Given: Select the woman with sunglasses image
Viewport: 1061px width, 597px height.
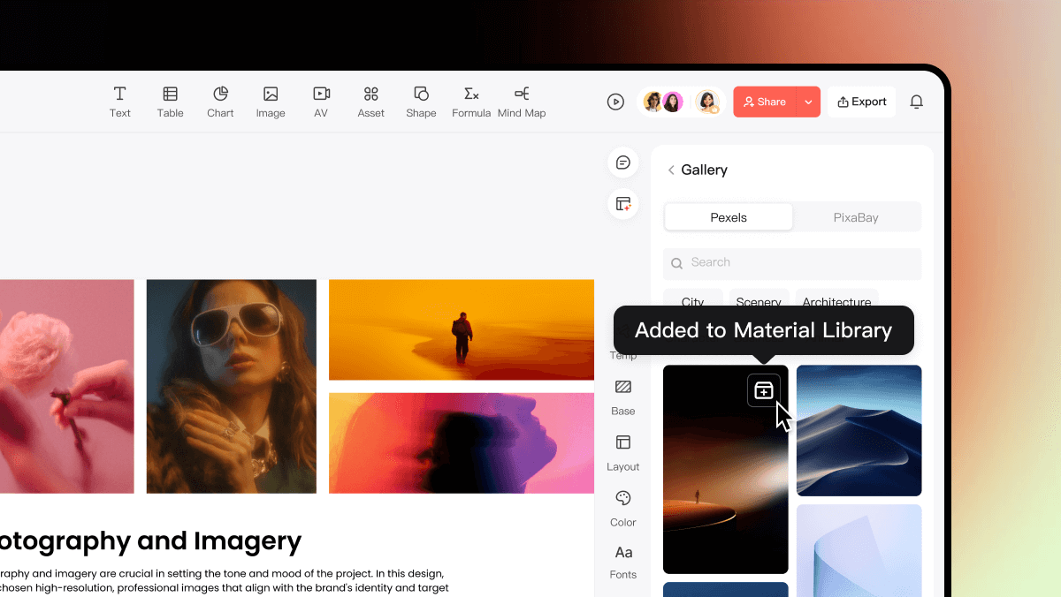Looking at the screenshot, I should [232, 387].
